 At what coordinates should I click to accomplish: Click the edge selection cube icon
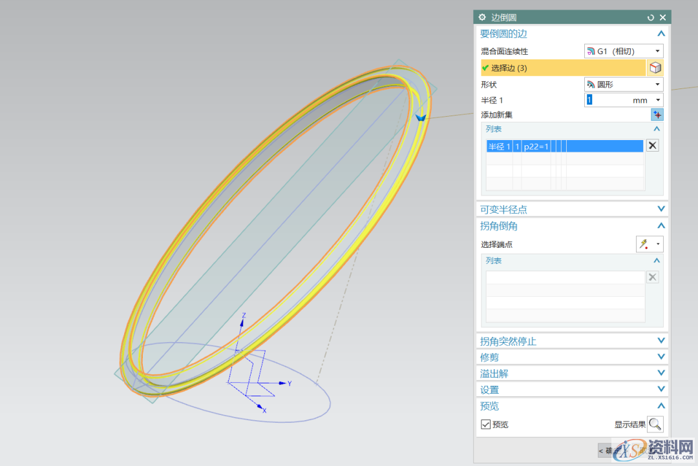click(x=655, y=68)
